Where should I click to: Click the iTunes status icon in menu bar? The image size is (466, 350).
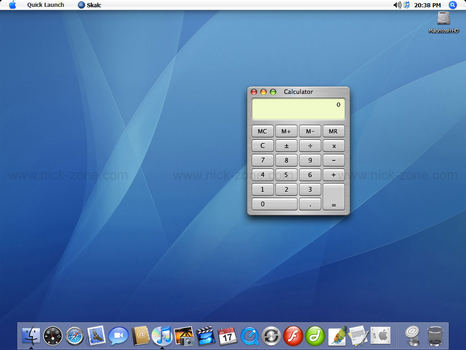[x=406, y=5]
